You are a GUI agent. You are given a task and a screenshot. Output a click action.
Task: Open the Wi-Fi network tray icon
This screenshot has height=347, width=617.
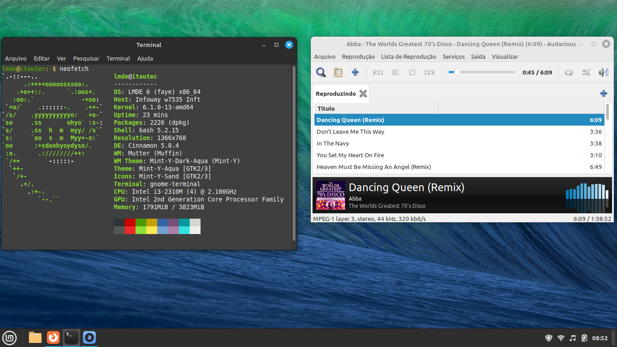[x=561, y=338]
